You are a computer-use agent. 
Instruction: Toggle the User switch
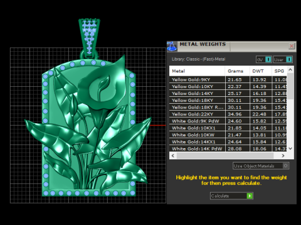coord(283,59)
